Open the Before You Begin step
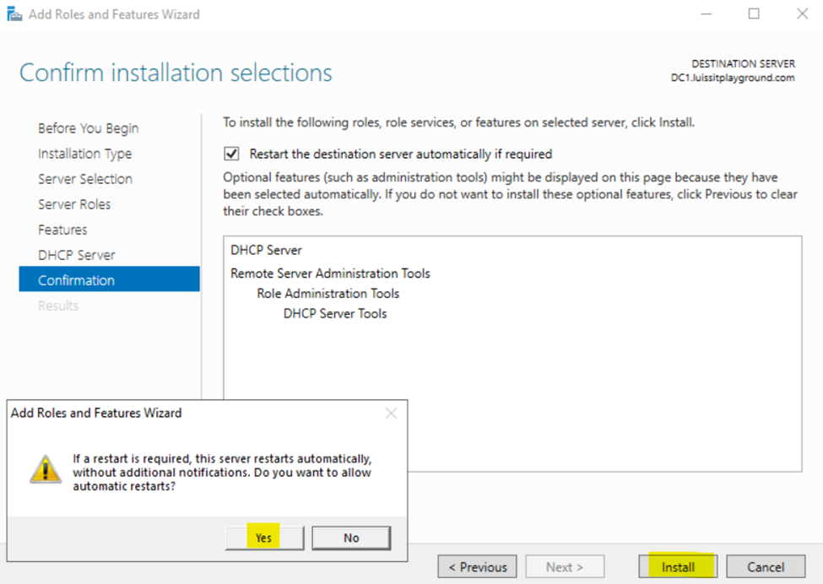Viewport: 823px width, 584px height. click(x=88, y=128)
